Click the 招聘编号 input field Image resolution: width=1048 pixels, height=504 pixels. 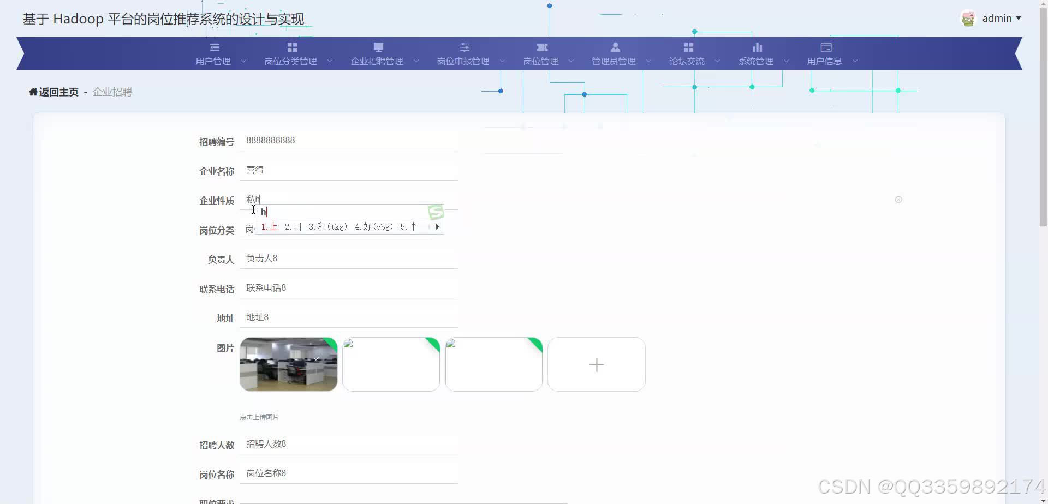(x=349, y=141)
